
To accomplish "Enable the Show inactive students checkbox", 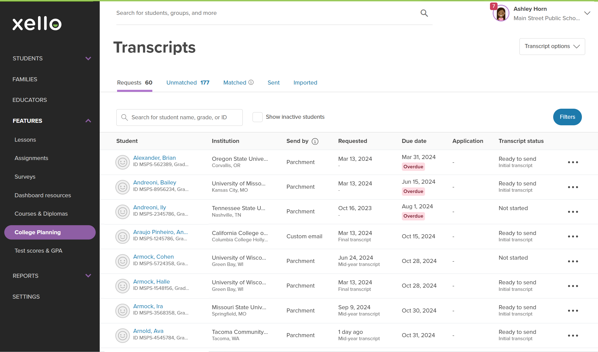I will [x=257, y=117].
